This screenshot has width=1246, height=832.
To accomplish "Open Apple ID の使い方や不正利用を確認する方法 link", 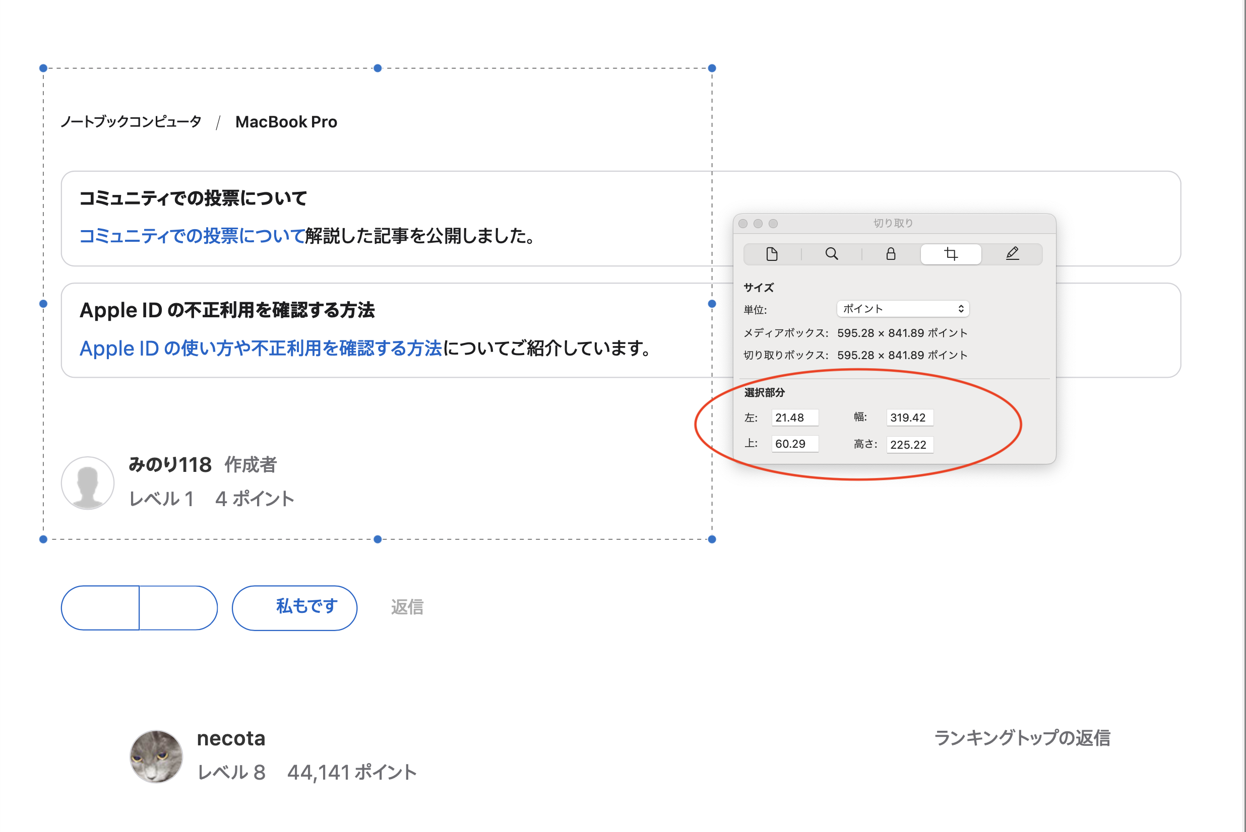I will pos(260,349).
